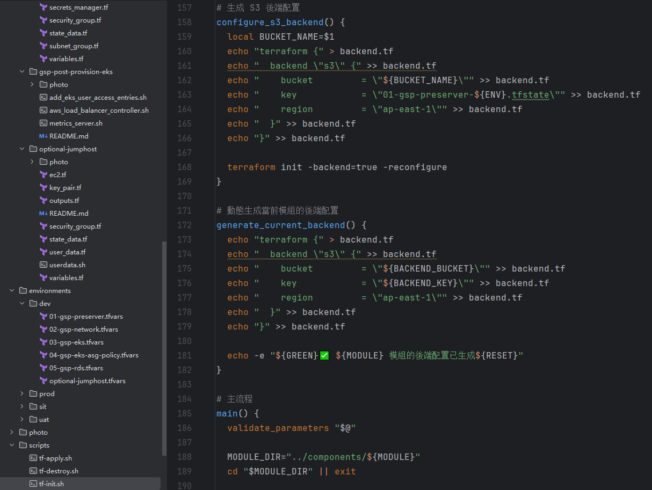Click line number 181 in the gutter
652x490 pixels.
[184, 356]
